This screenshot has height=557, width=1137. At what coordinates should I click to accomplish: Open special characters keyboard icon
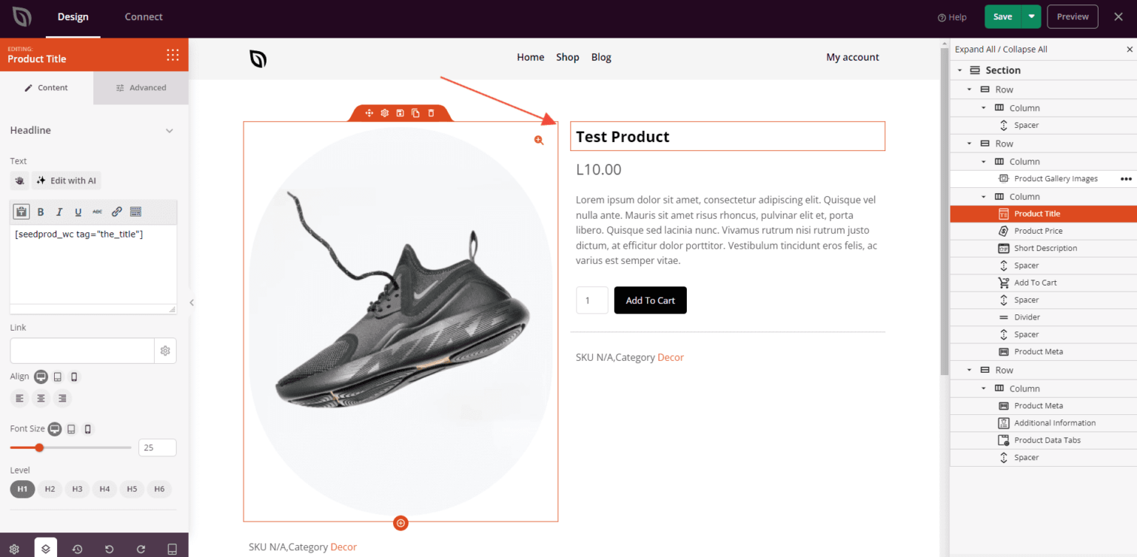135,212
